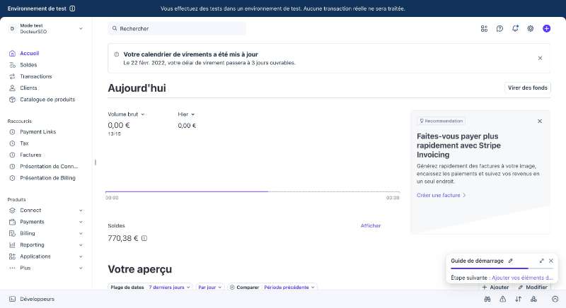Open Catalogue de produits in the sidebar
Viewport: 566px width, 308px height.
[x=46, y=100]
